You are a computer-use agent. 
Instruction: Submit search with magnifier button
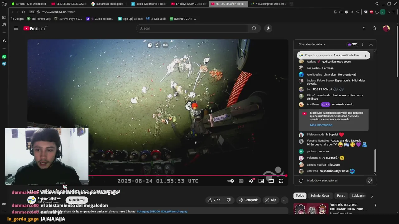[254, 28]
